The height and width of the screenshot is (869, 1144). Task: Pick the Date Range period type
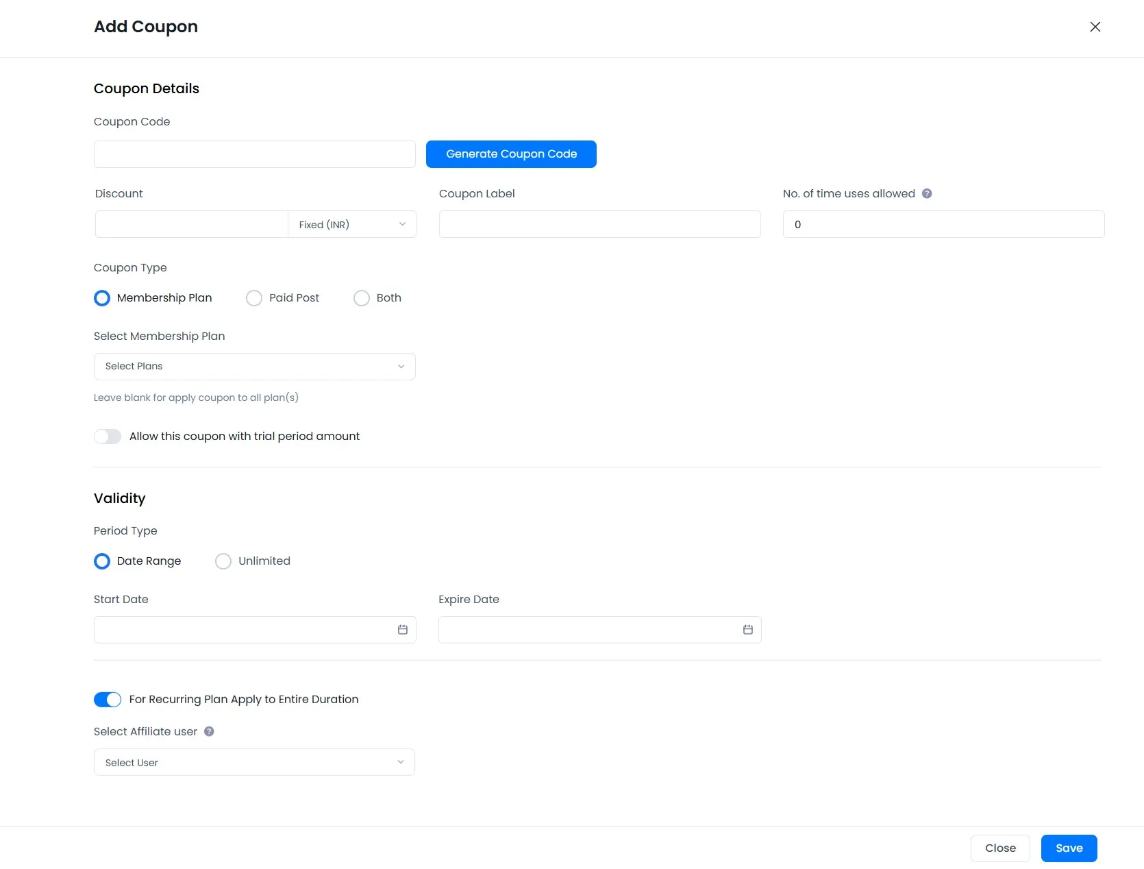(x=102, y=561)
